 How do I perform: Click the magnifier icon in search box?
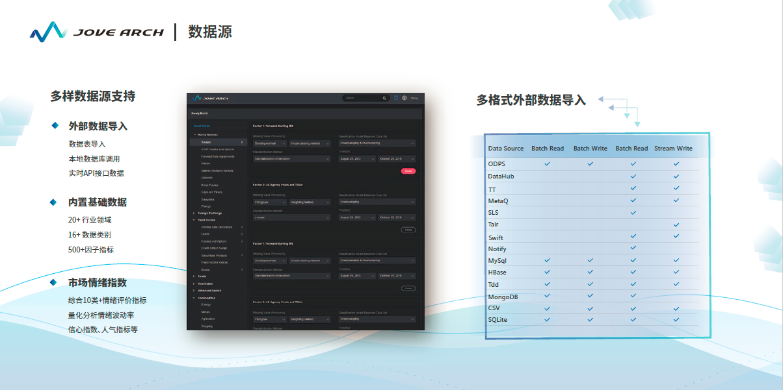tap(384, 98)
